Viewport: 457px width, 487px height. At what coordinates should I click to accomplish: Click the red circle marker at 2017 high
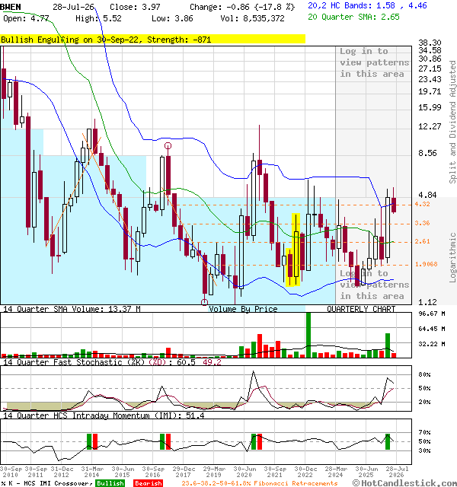(x=168, y=145)
